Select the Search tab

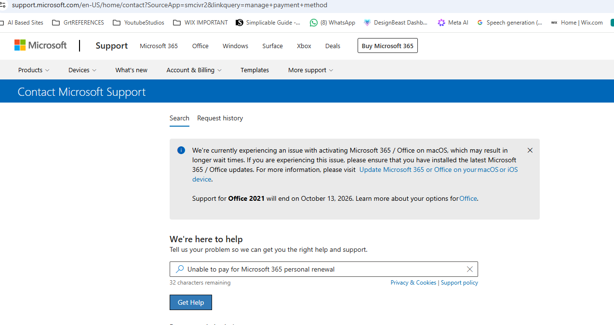point(179,118)
